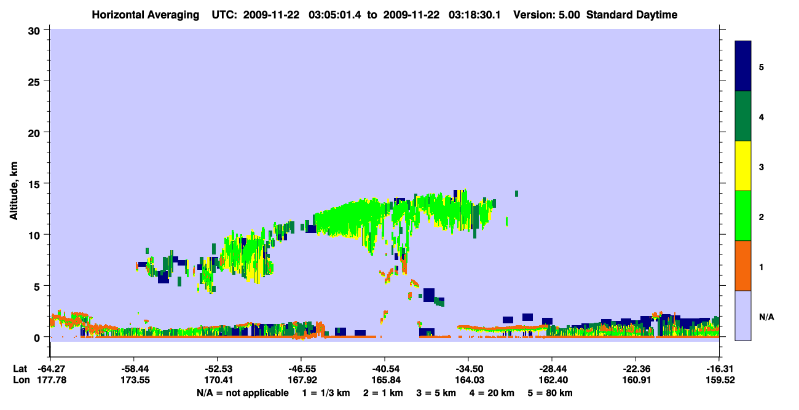The image size is (799, 410).
Task: Select the orange colorbar swatch for level 1
Action: (743, 266)
